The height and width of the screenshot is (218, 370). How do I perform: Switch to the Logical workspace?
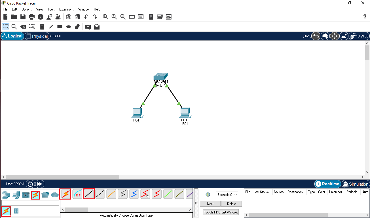(x=12, y=36)
